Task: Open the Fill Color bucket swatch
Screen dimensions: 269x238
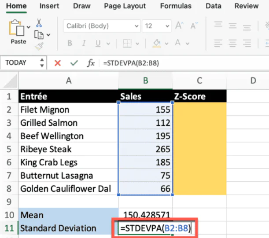Action: point(156,43)
